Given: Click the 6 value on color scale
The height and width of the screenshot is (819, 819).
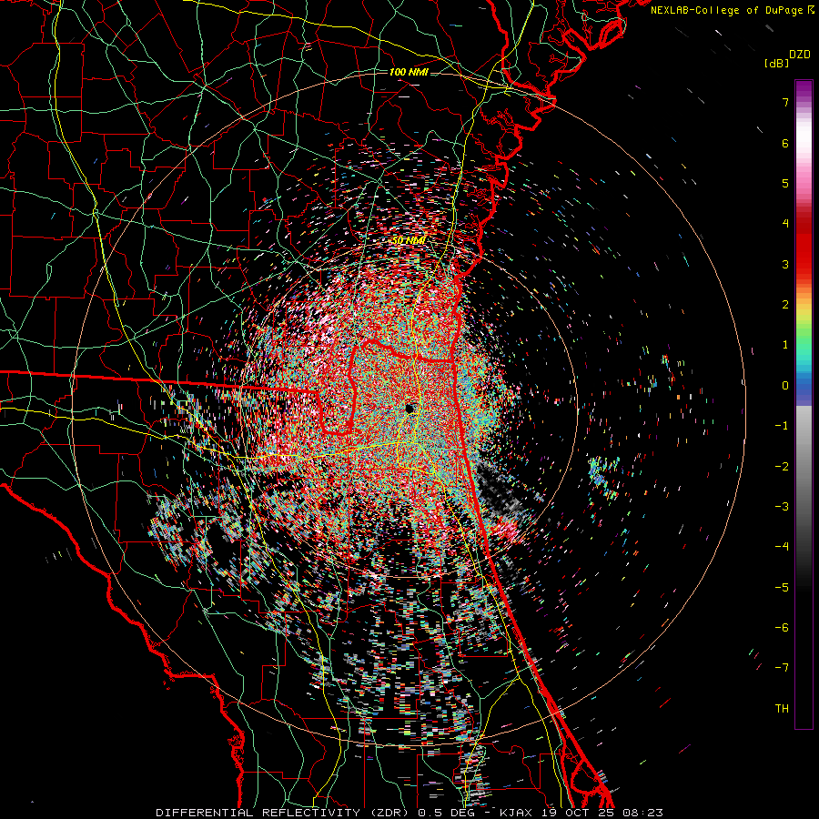Looking at the screenshot, I should 785,143.
